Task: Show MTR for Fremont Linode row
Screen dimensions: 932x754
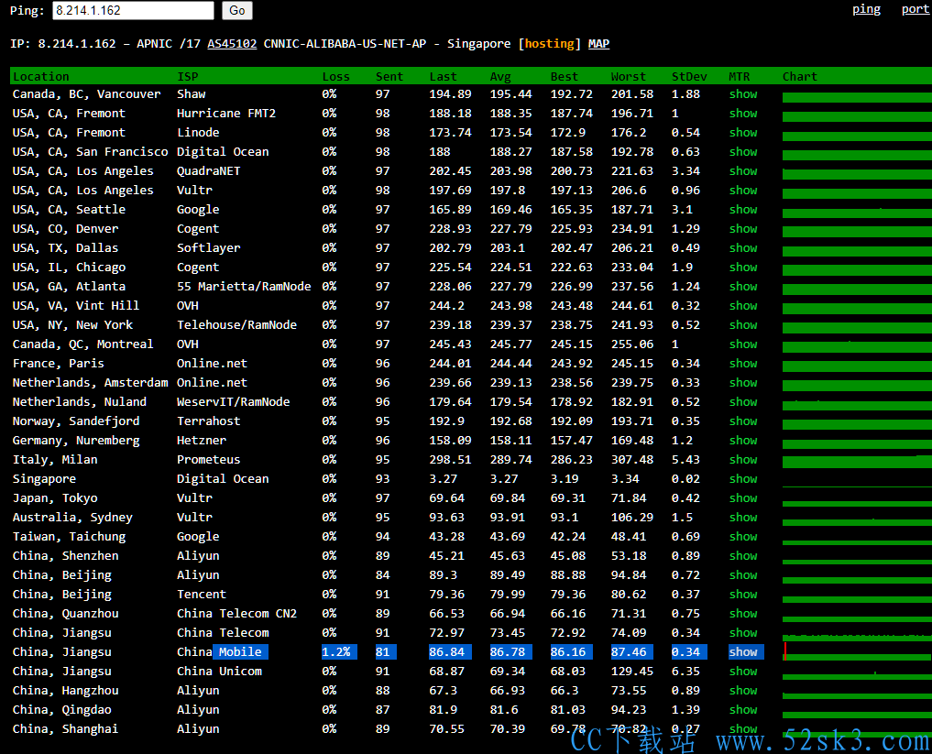Action: click(743, 133)
